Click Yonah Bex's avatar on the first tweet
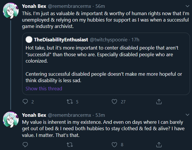The image size is (192, 150). coord(11,11)
